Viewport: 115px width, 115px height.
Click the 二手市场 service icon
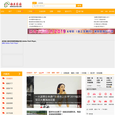click(88, 94)
